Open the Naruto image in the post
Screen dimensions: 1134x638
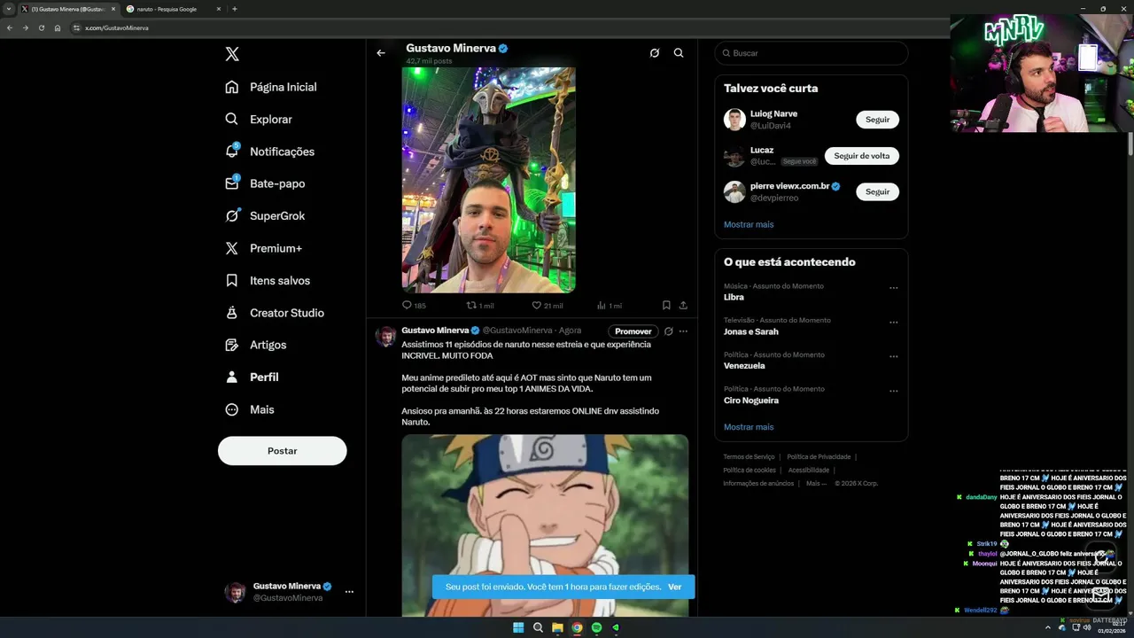coord(545,525)
